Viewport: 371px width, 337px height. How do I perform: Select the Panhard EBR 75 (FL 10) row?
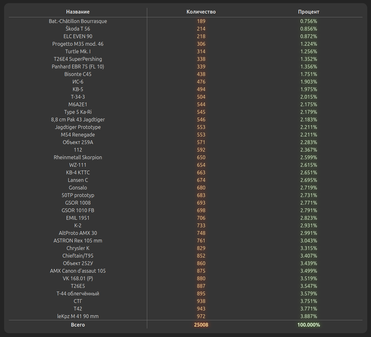(x=78, y=67)
